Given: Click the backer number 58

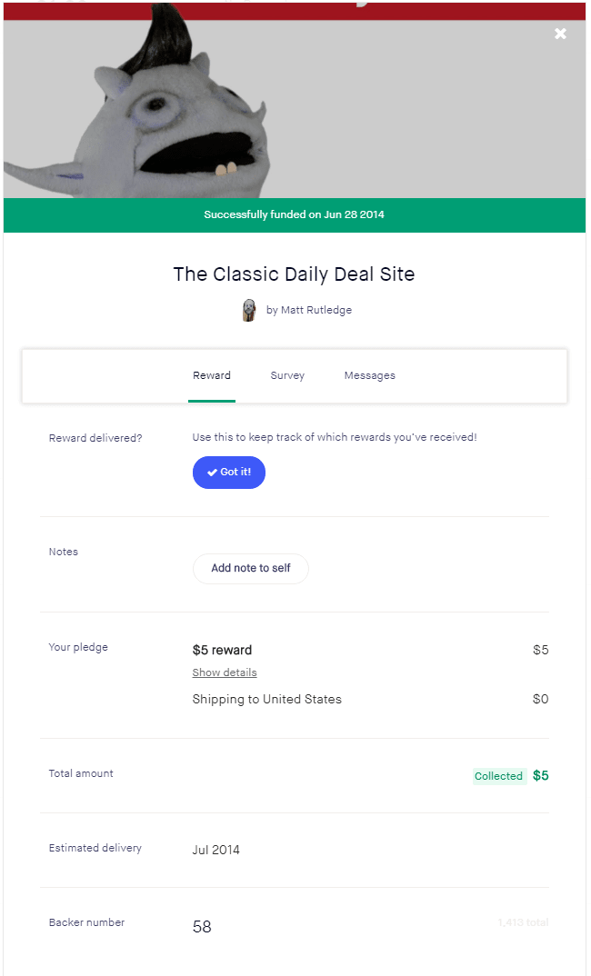Looking at the screenshot, I should tap(202, 927).
